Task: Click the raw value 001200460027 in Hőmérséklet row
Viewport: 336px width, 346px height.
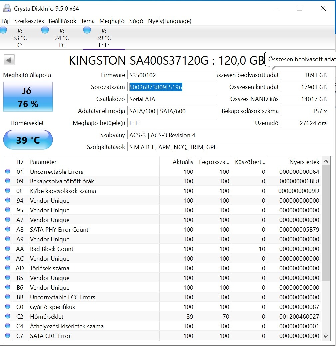Action: pos(299,316)
